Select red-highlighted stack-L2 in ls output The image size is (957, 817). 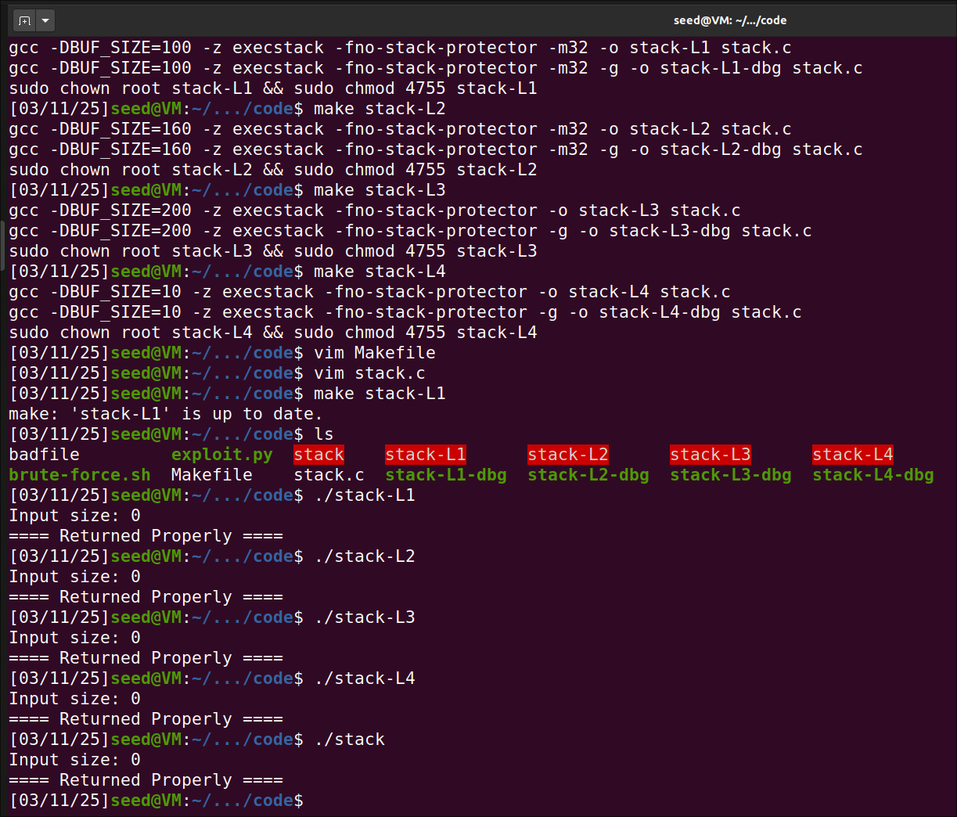coord(568,455)
